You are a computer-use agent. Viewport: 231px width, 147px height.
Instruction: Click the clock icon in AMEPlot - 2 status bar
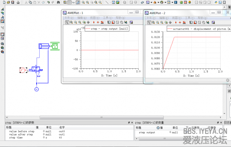(x=228, y=80)
